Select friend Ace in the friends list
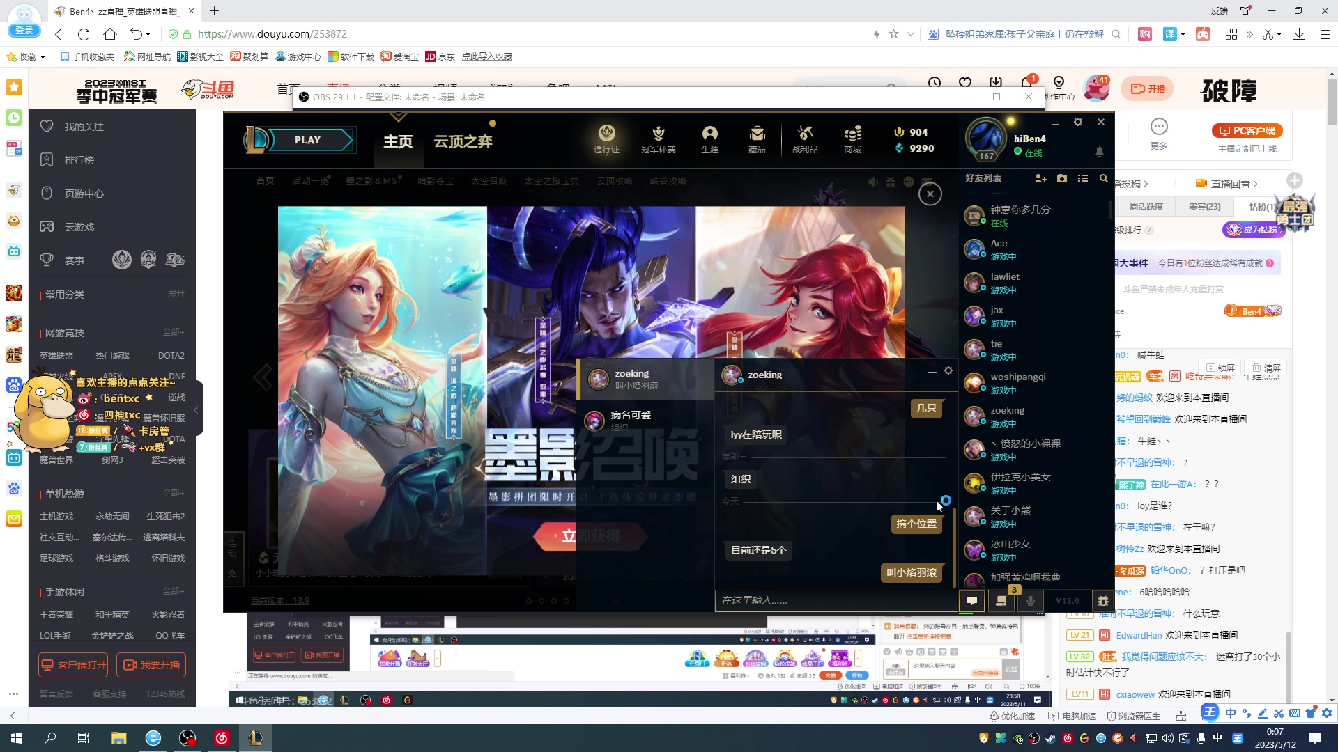 coord(1035,249)
